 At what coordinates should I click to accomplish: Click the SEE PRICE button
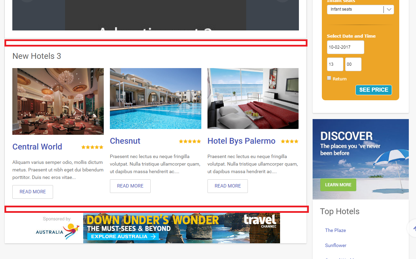(374, 90)
